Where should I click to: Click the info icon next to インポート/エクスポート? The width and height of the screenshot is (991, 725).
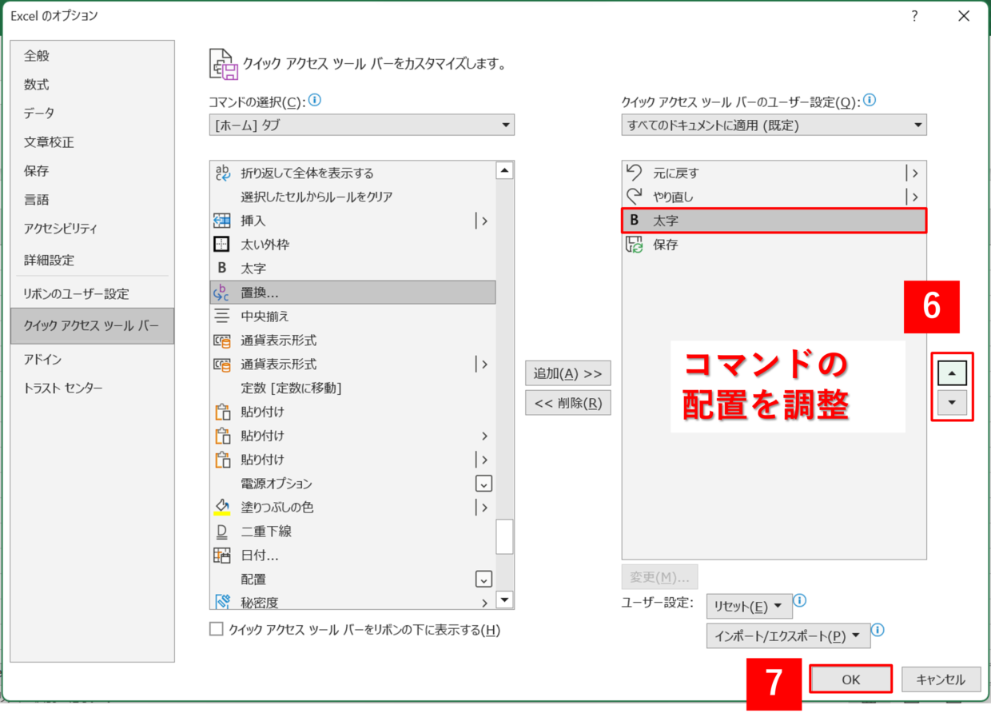click(x=878, y=630)
